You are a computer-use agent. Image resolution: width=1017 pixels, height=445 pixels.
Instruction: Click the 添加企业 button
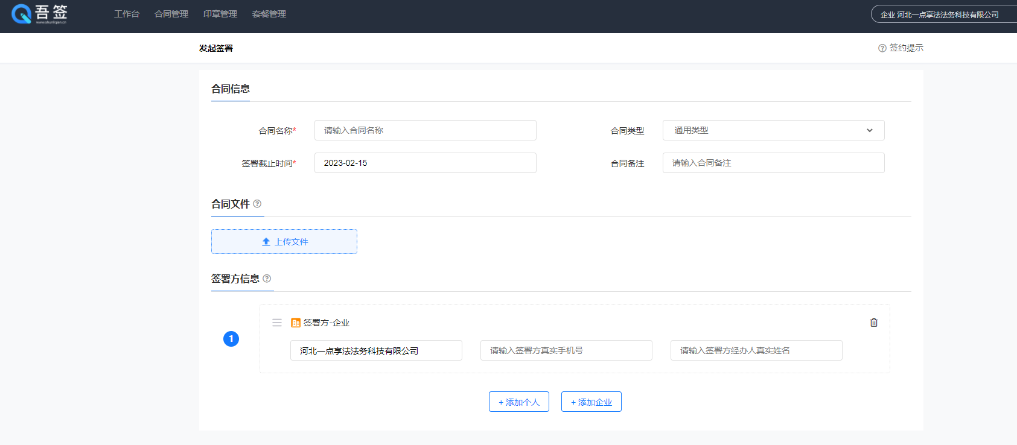(591, 402)
